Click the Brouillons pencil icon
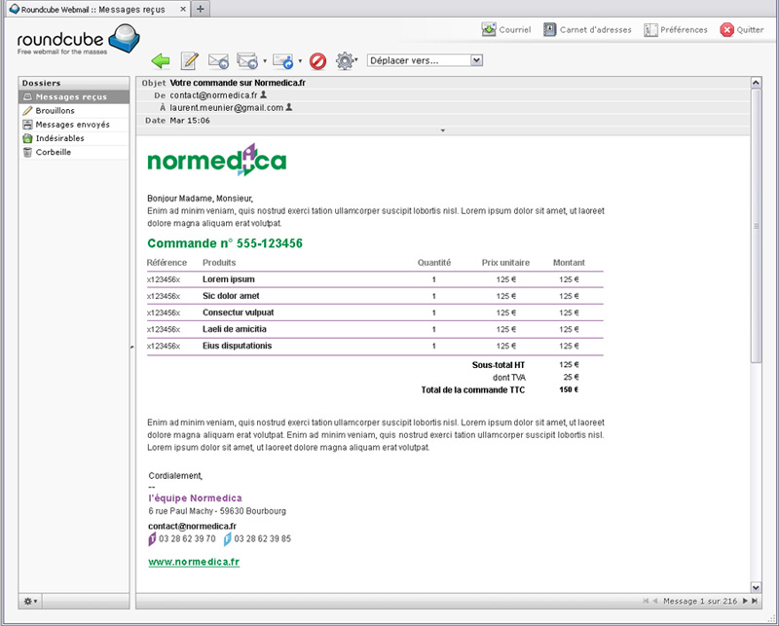The height and width of the screenshot is (626, 779). [x=28, y=111]
